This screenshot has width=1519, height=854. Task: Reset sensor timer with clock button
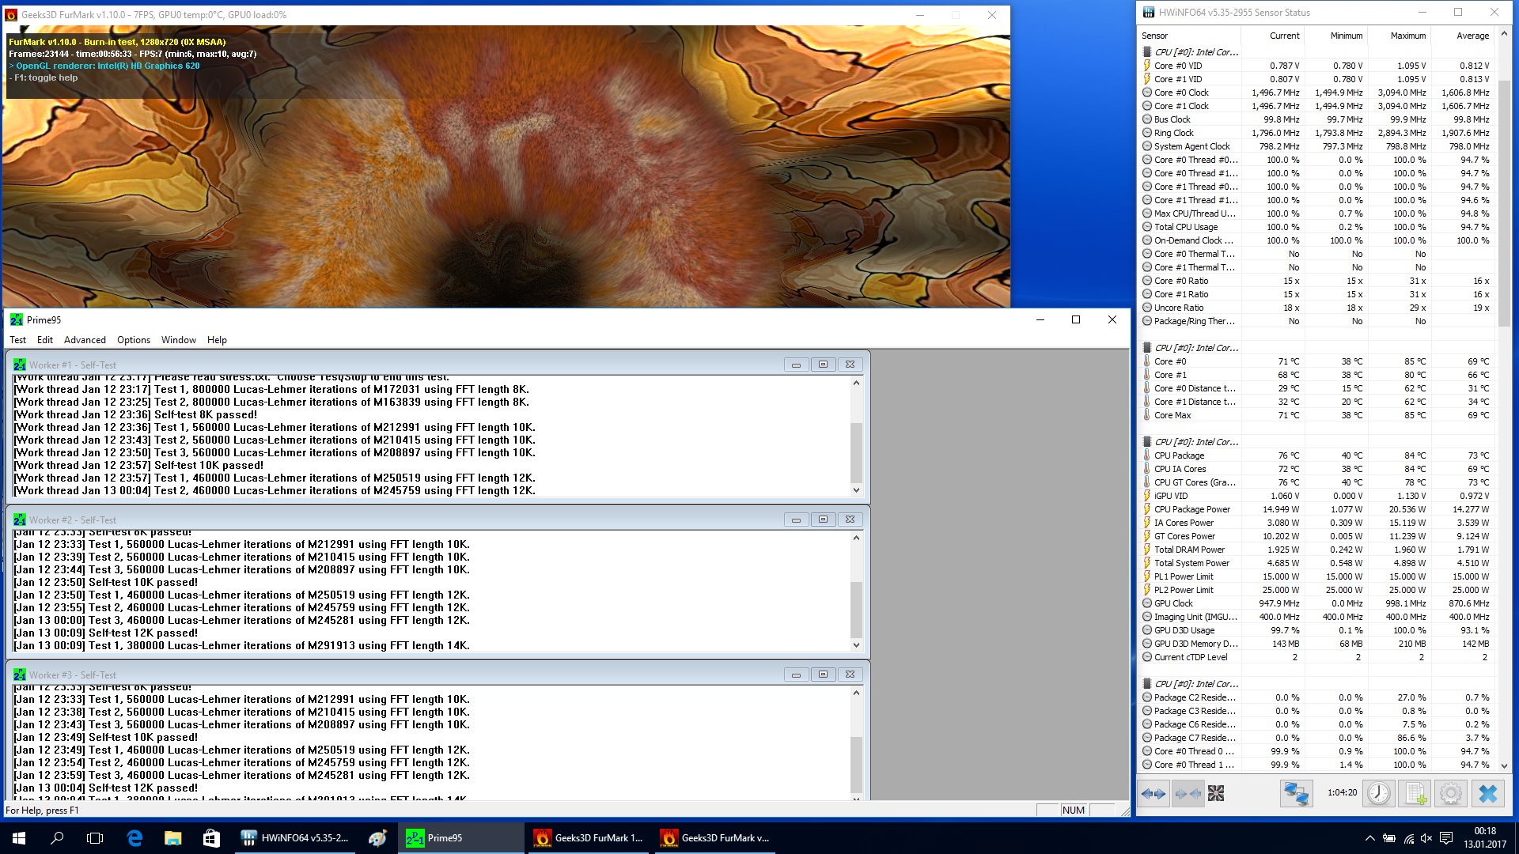click(1378, 793)
